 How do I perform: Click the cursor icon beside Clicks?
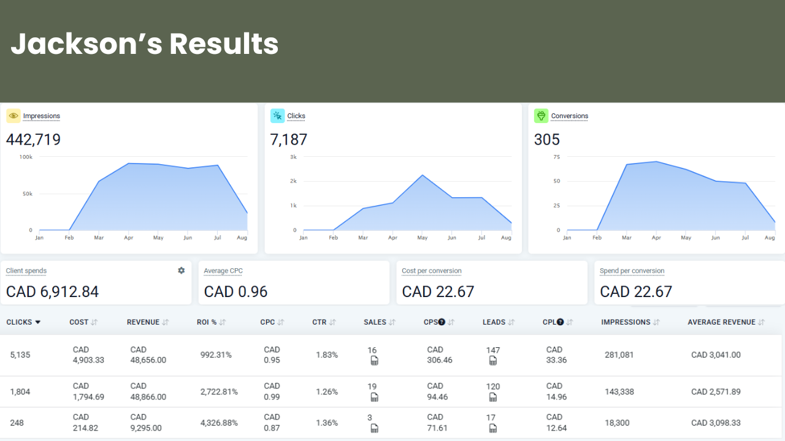277,116
